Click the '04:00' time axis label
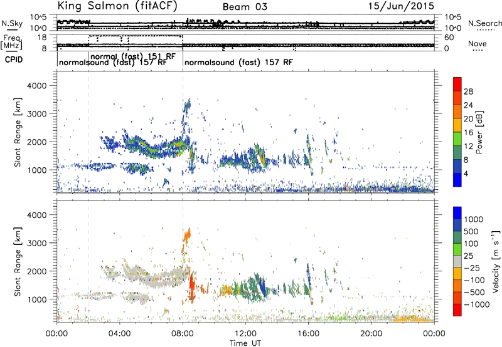Screen dimensions: 502x347 (119, 334)
